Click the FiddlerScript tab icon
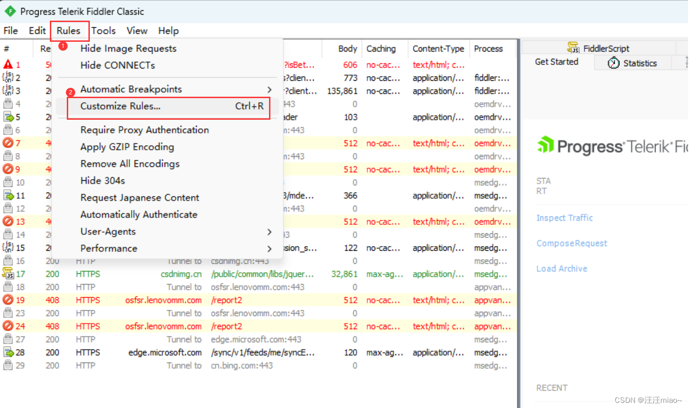The height and width of the screenshot is (408, 689). coord(573,47)
